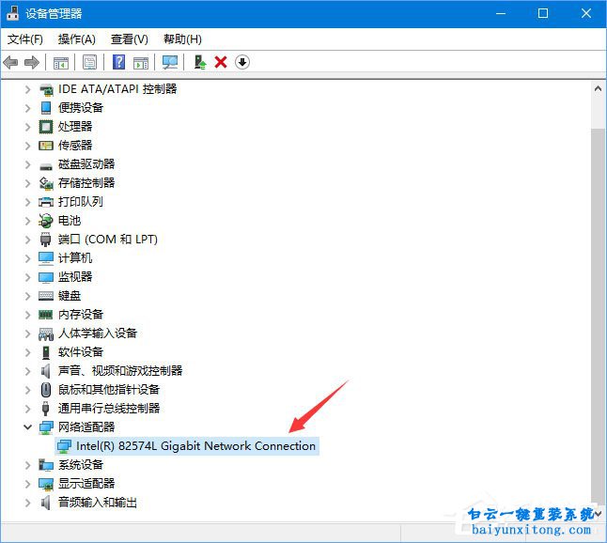Expand the 声音、视频和游戏控制器 node
607x543 pixels.
click(27, 371)
